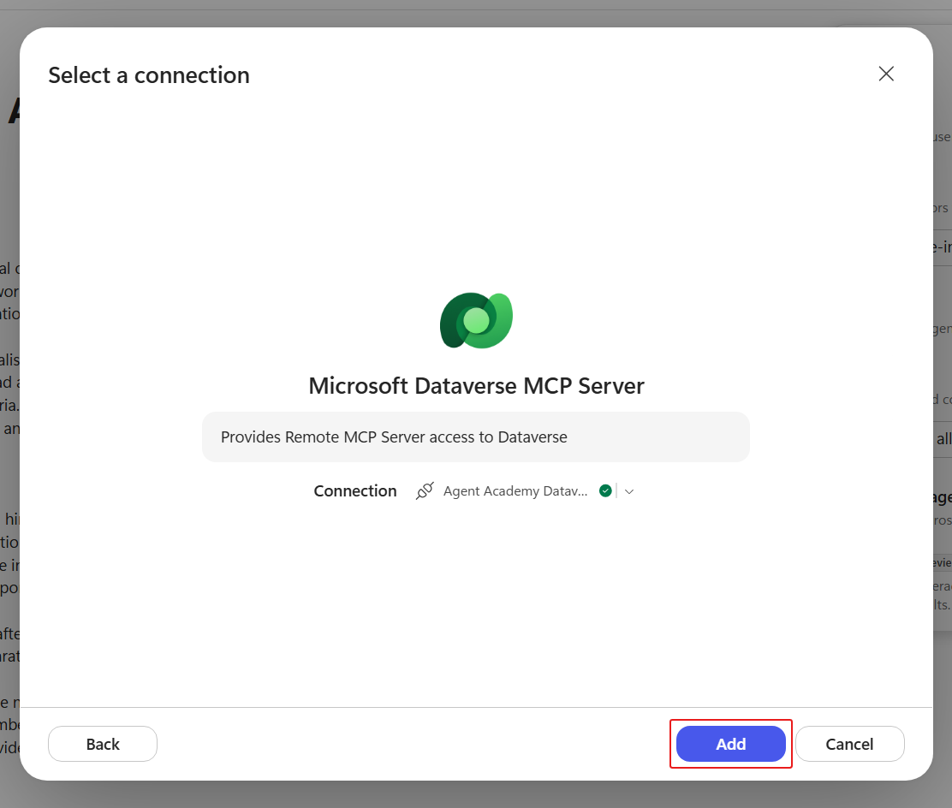
Task: Select the 'Agent Academy Datav...' connection name
Action: coord(515,491)
